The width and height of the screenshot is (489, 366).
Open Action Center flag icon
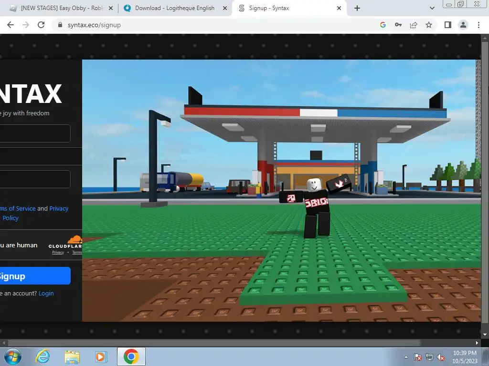(418, 357)
